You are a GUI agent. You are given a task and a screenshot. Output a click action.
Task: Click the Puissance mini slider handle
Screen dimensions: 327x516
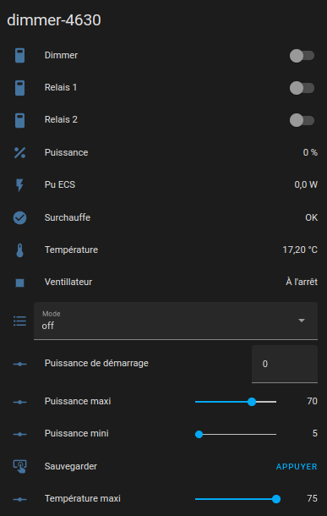(x=199, y=435)
